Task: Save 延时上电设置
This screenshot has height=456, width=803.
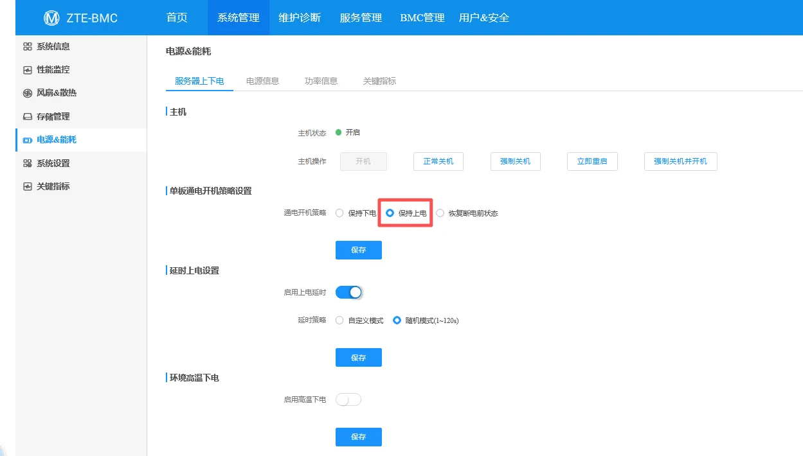Action: pos(359,357)
